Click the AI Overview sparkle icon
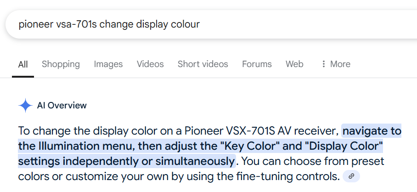Viewport: 417px width, 192px height. 26,106
